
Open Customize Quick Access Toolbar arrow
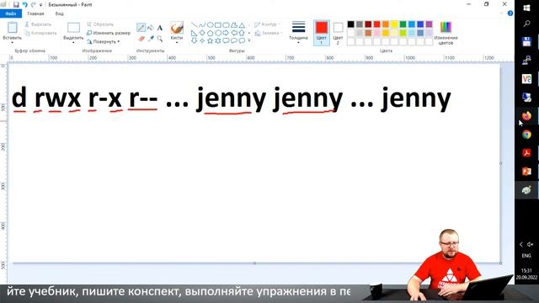40,5
